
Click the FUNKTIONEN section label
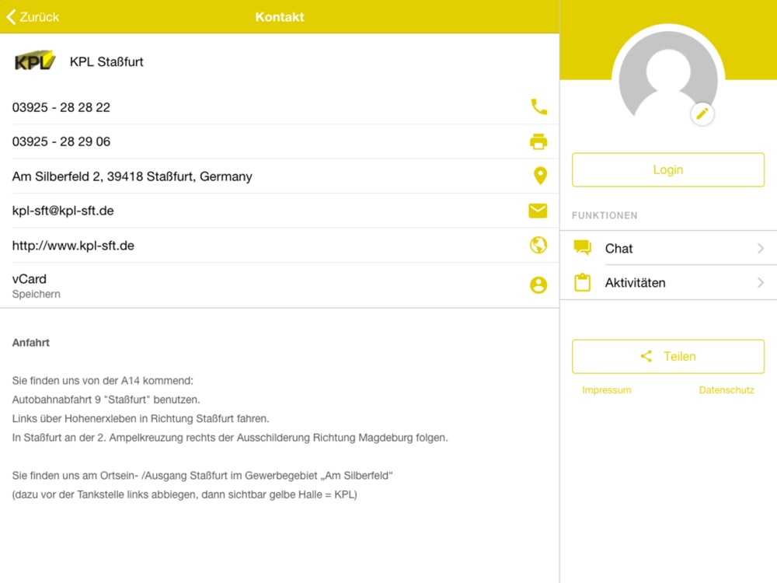tap(605, 215)
